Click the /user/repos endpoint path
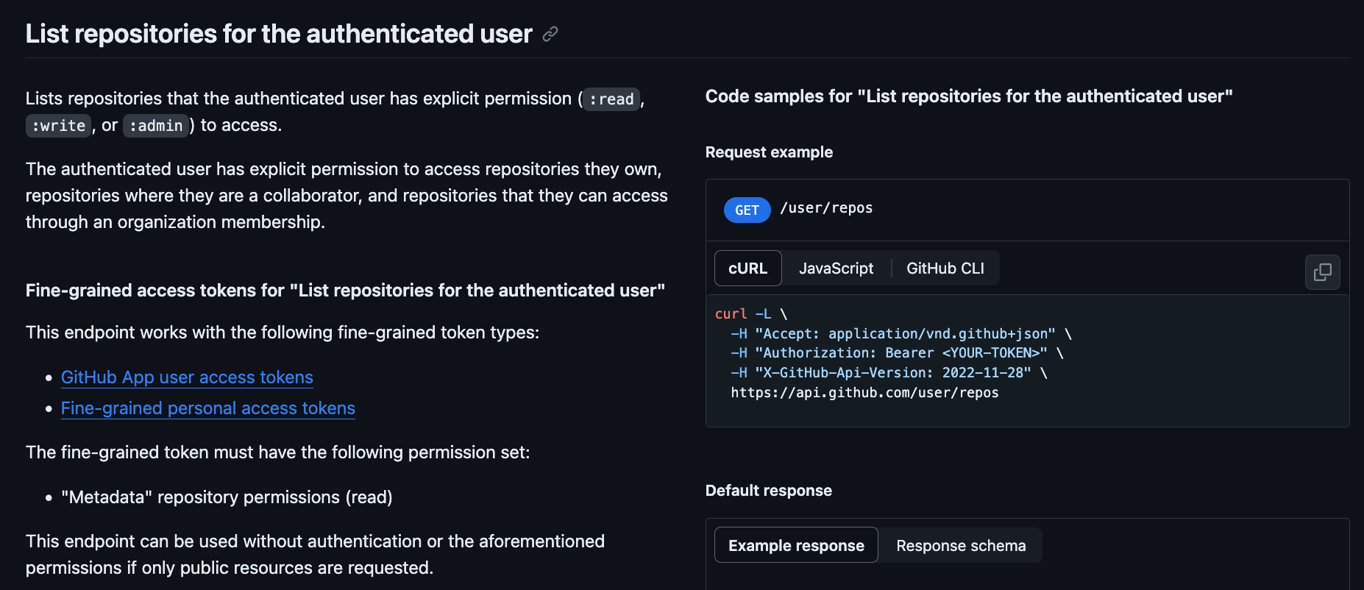 [x=826, y=208]
